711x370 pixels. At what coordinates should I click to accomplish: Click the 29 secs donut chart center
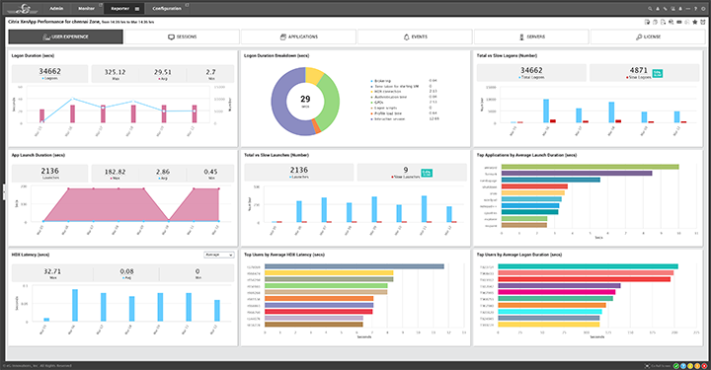(x=305, y=101)
